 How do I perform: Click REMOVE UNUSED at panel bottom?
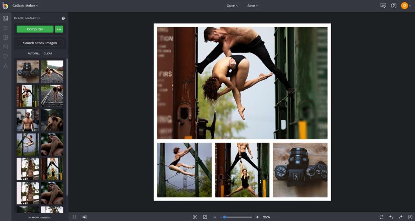[40, 218]
